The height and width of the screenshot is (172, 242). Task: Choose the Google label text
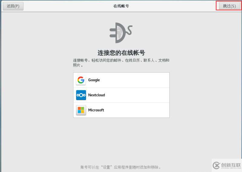click(94, 80)
